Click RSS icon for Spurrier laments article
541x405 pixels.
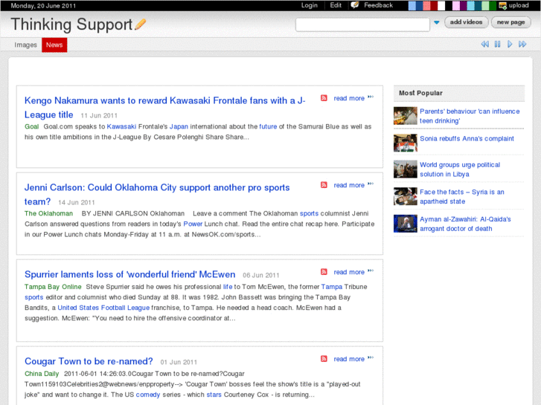point(324,271)
